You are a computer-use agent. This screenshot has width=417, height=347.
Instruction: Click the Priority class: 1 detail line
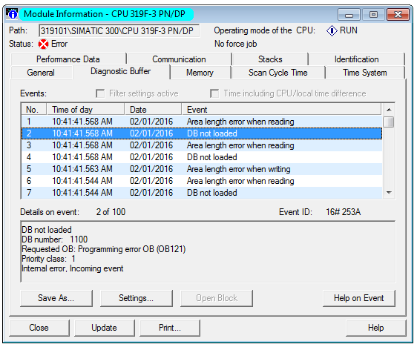tap(48, 259)
